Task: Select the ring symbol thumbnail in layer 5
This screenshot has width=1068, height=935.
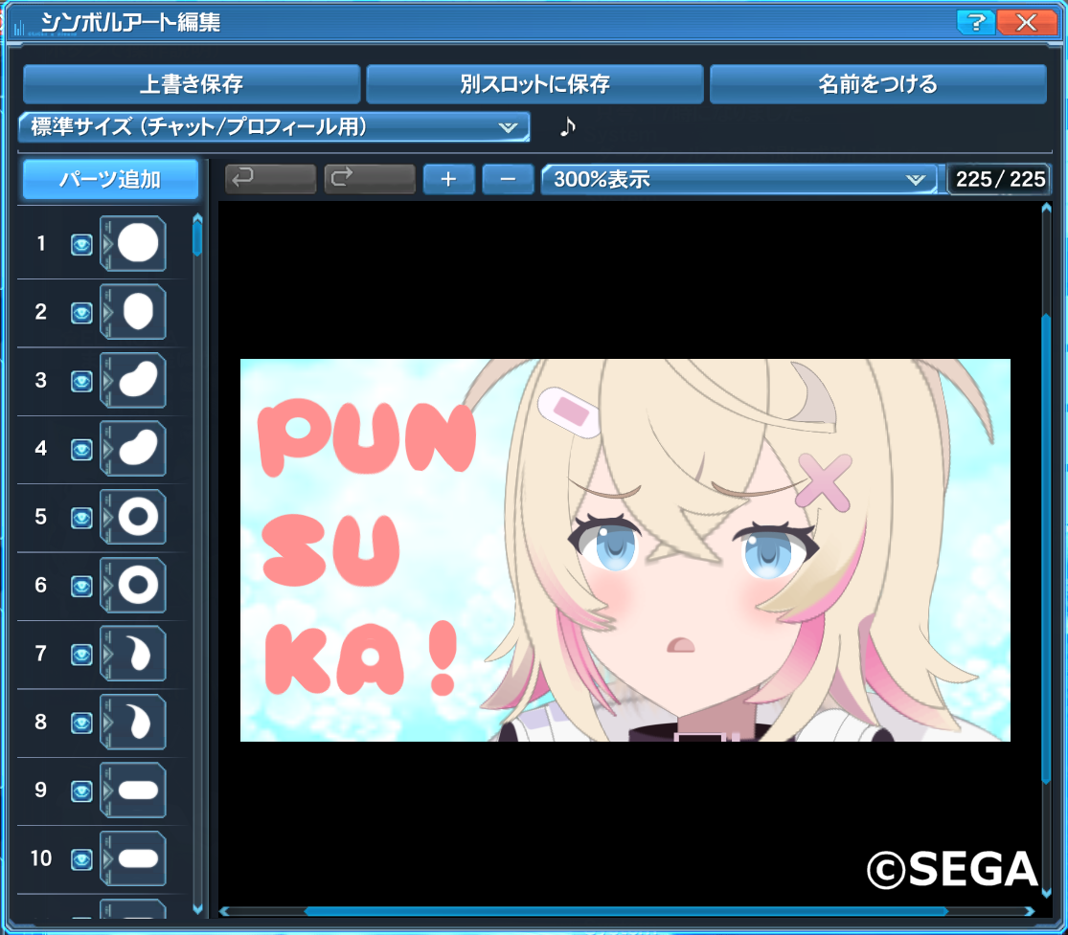Action: 138,517
